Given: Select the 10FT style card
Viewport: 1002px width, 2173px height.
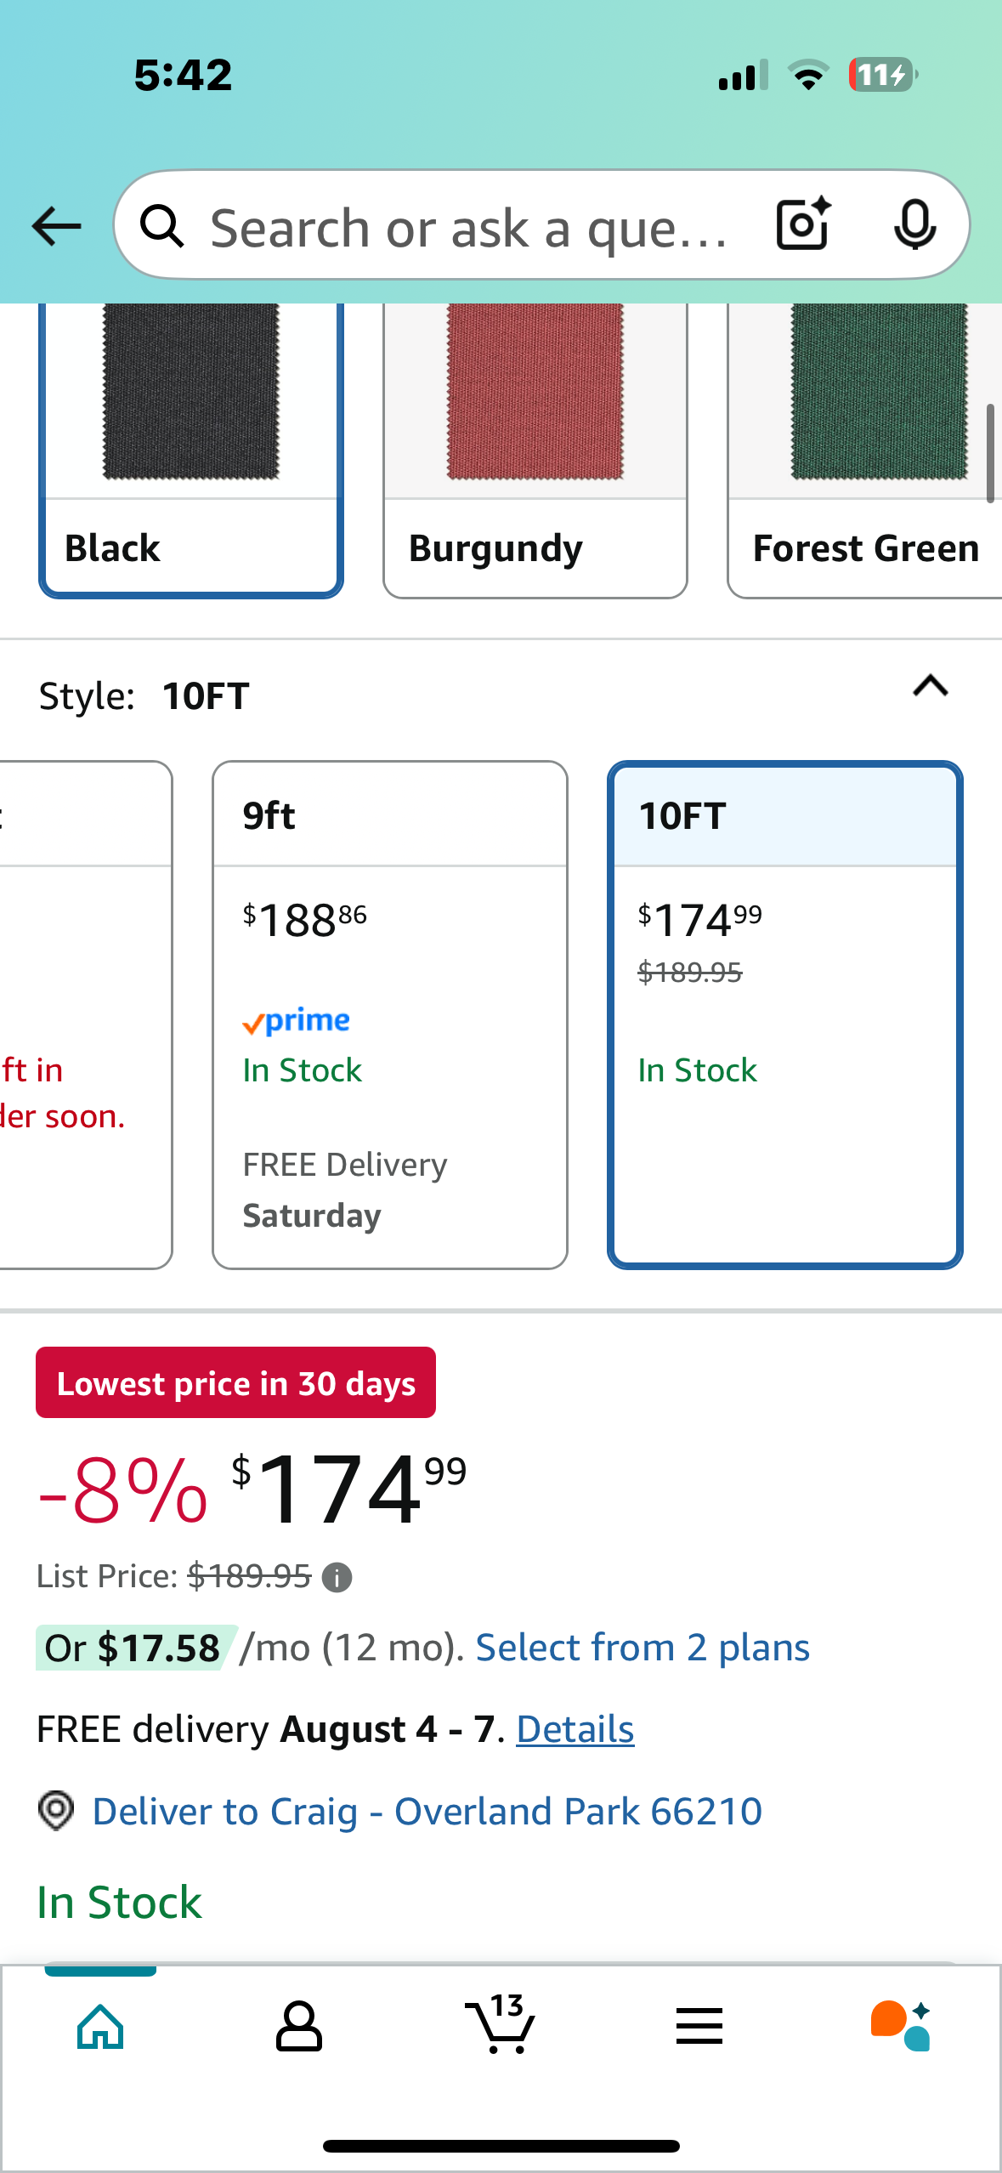Looking at the screenshot, I should (785, 1015).
